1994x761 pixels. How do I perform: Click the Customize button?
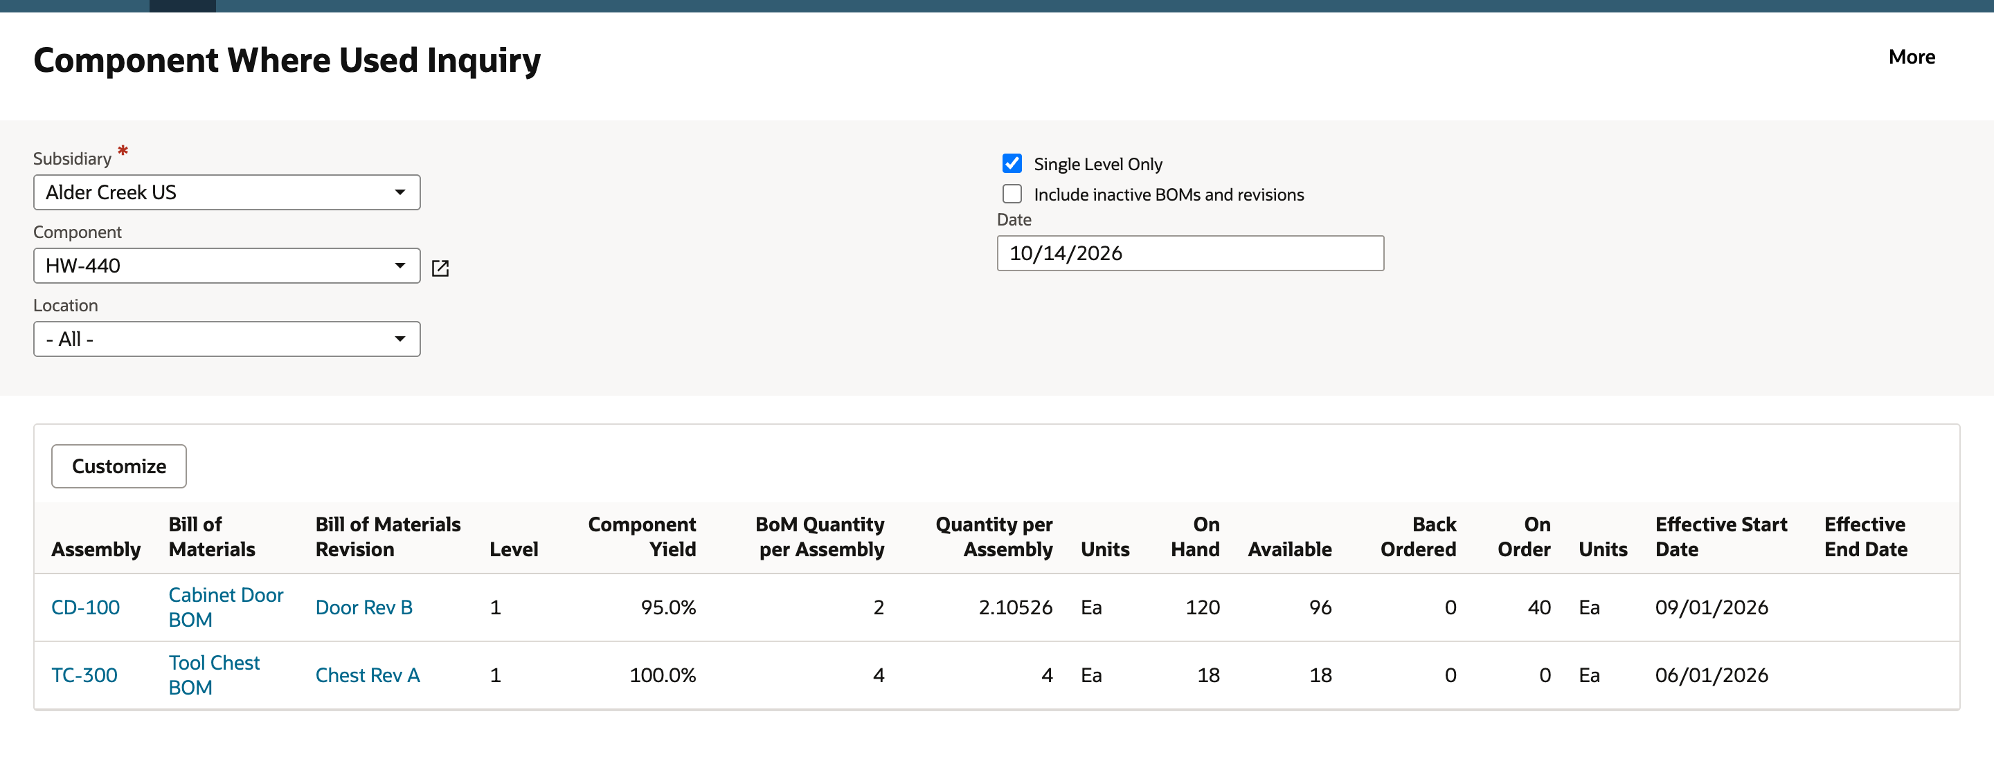click(x=118, y=466)
